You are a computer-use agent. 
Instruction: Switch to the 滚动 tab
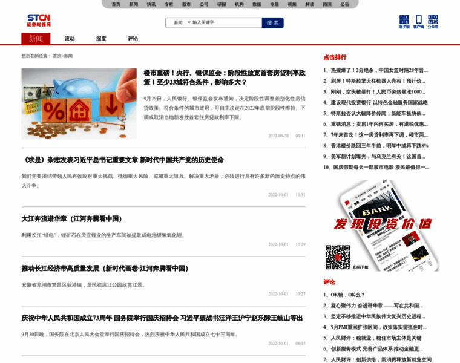(70, 39)
